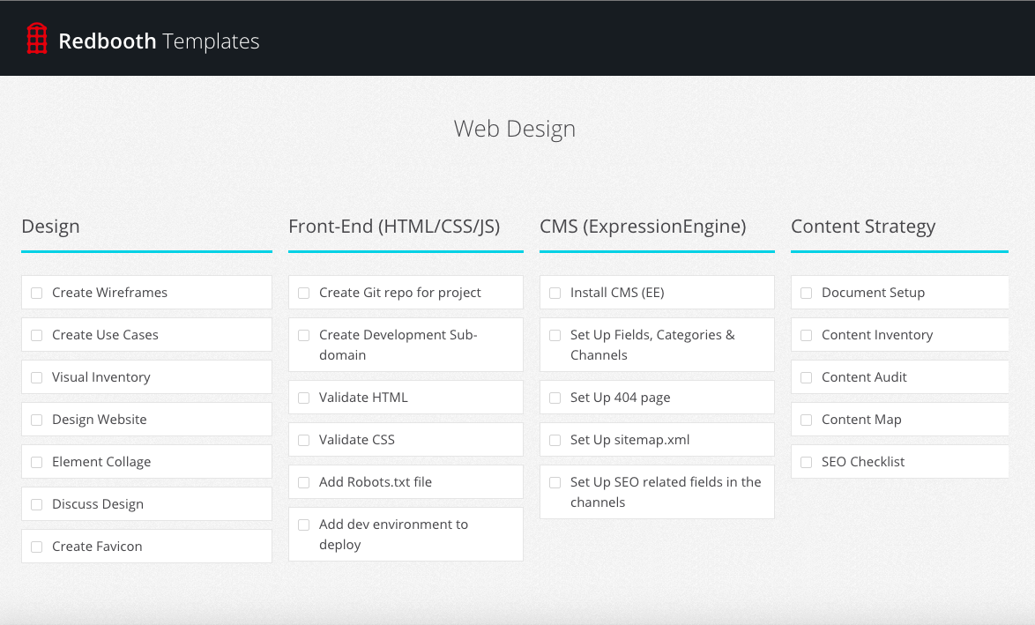Image resolution: width=1035 pixels, height=625 pixels.
Task: Tick the Content Inventory checkbox
Action: [x=806, y=335]
